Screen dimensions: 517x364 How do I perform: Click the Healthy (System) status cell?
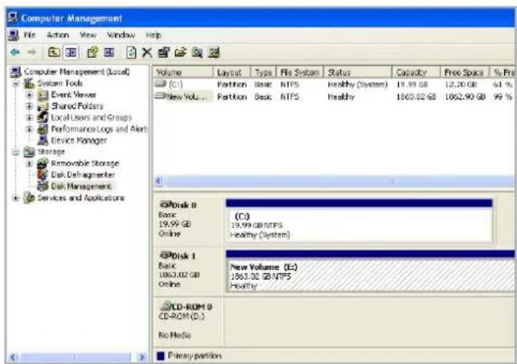pos(358,84)
